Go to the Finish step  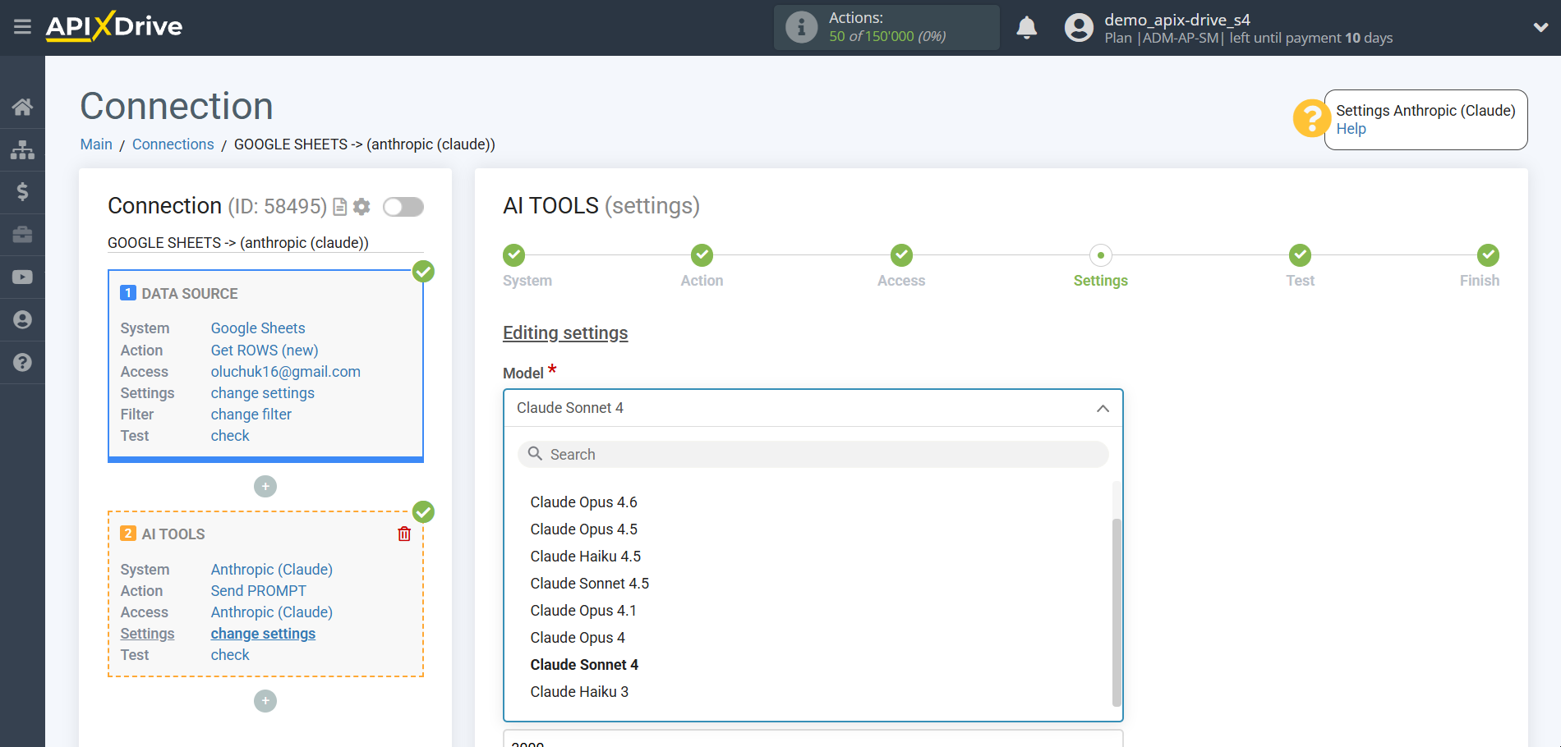(1488, 255)
